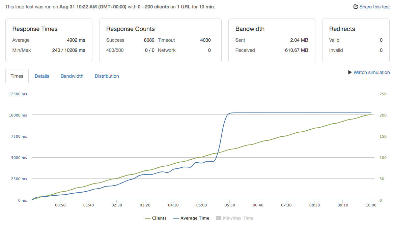
Task: Switch back to the Times tab
Action: point(17,76)
